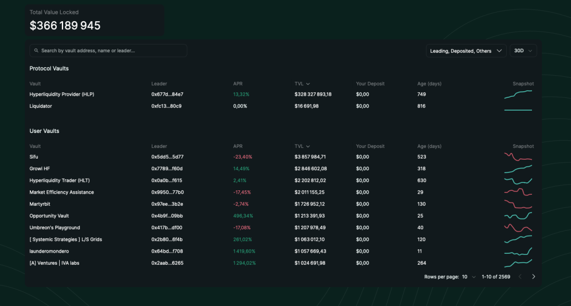Go to the next page of vaults
Screen dimensions: 571x306
pyautogui.click(x=534, y=277)
